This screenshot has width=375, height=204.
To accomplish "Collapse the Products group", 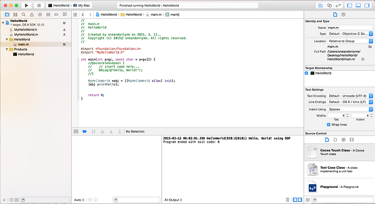I will click(7, 49).
